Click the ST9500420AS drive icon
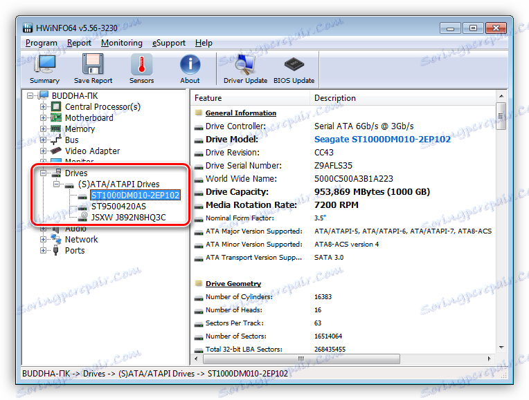 click(x=82, y=207)
